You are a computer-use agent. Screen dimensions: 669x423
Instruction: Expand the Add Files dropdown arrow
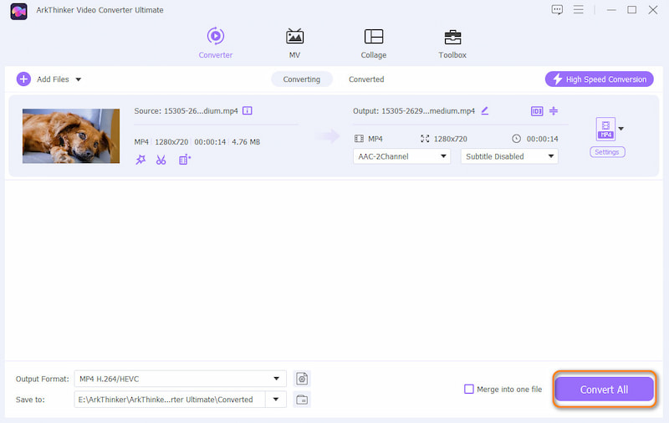tap(79, 79)
